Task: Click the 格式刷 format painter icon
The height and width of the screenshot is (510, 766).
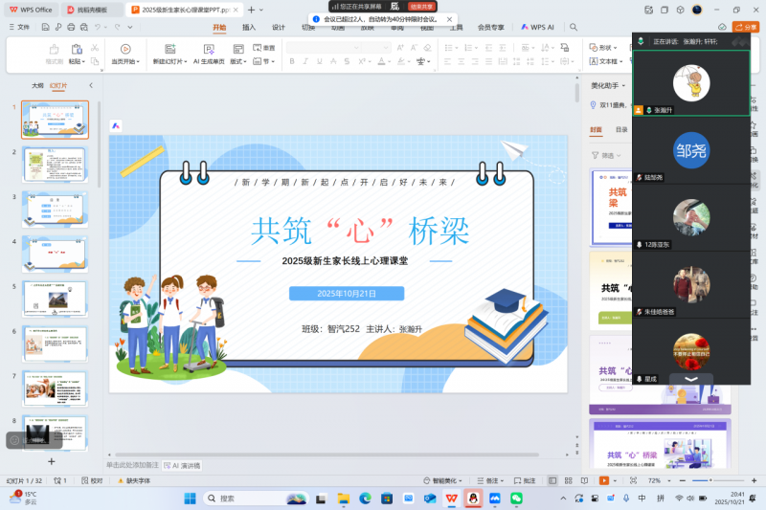Action: point(55,50)
